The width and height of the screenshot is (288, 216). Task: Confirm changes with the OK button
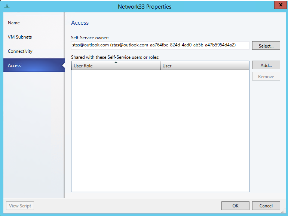pyautogui.click(x=235, y=206)
